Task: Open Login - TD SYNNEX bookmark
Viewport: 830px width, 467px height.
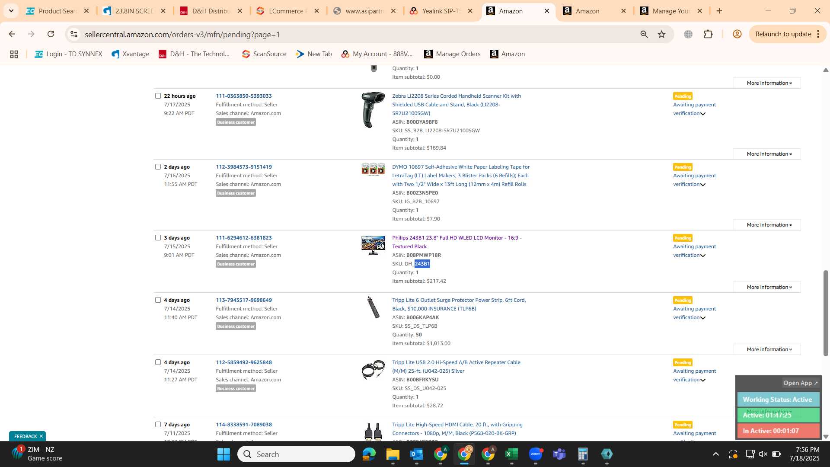Action: point(68,54)
